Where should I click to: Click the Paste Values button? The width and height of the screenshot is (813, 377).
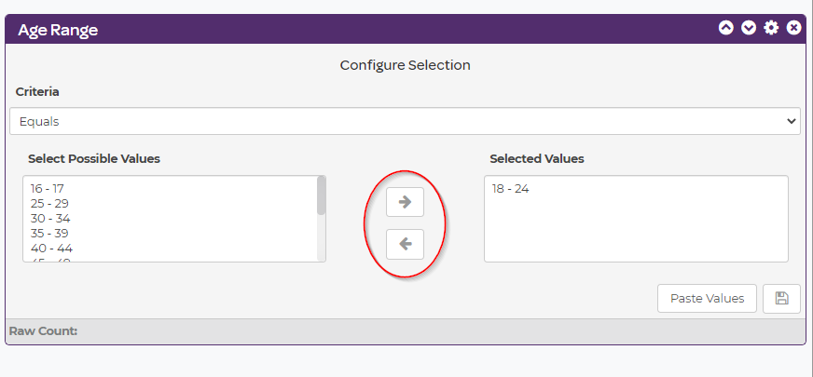click(707, 299)
